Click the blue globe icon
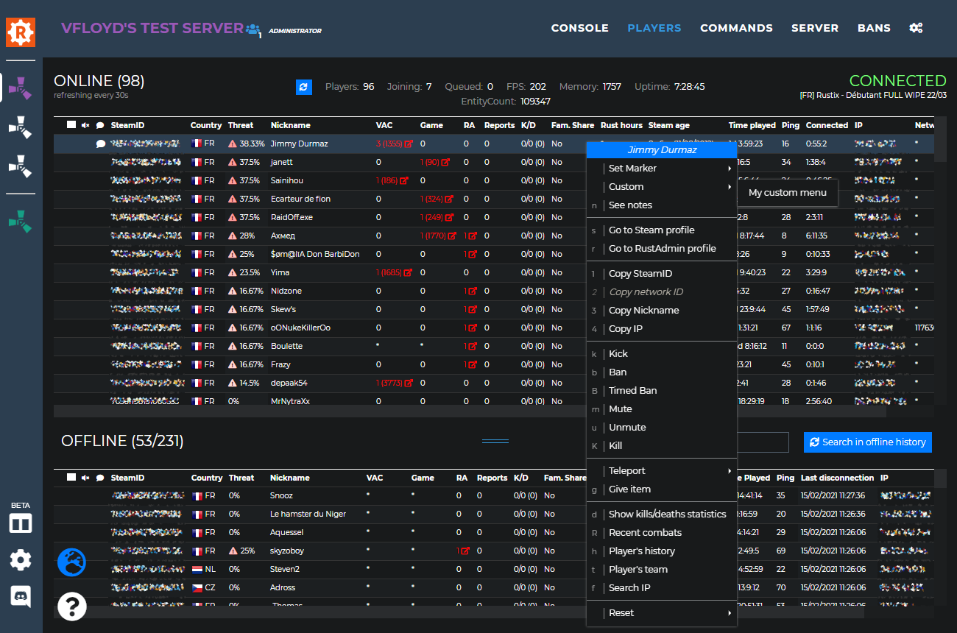Image resolution: width=957 pixels, height=633 pixels. click(72, 562)
